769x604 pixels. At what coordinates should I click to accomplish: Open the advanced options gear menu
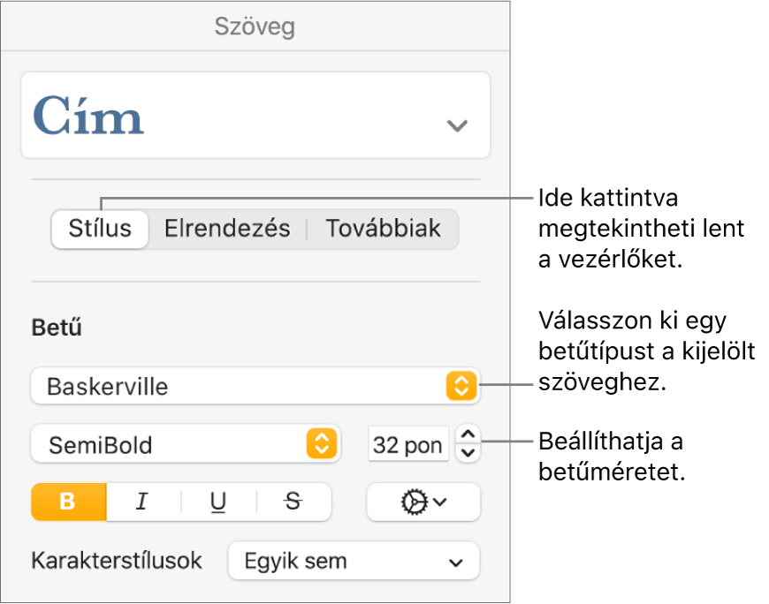click(x=423, y=502)
